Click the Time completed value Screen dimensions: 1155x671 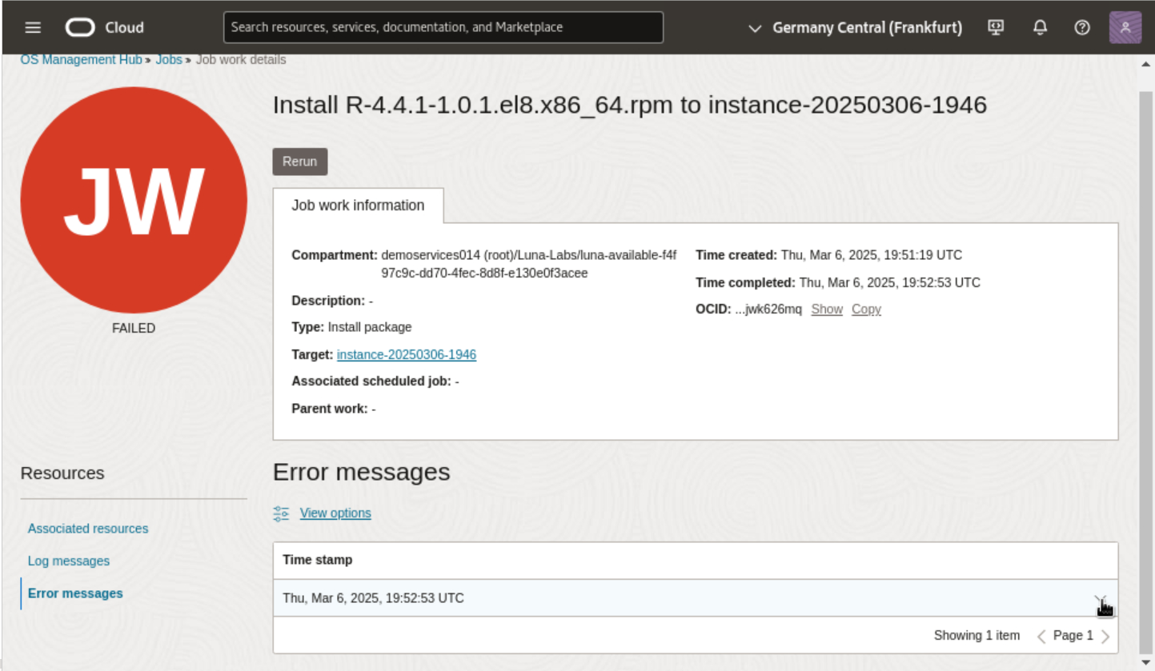pyautogui.click(x=890, y=283)
